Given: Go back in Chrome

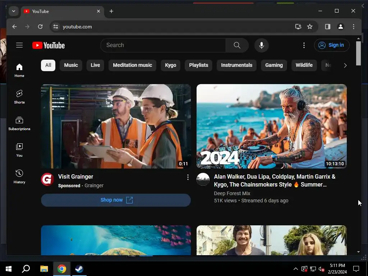Looking at the screenshot, I should pyautogui.click(x=14, y=27).
